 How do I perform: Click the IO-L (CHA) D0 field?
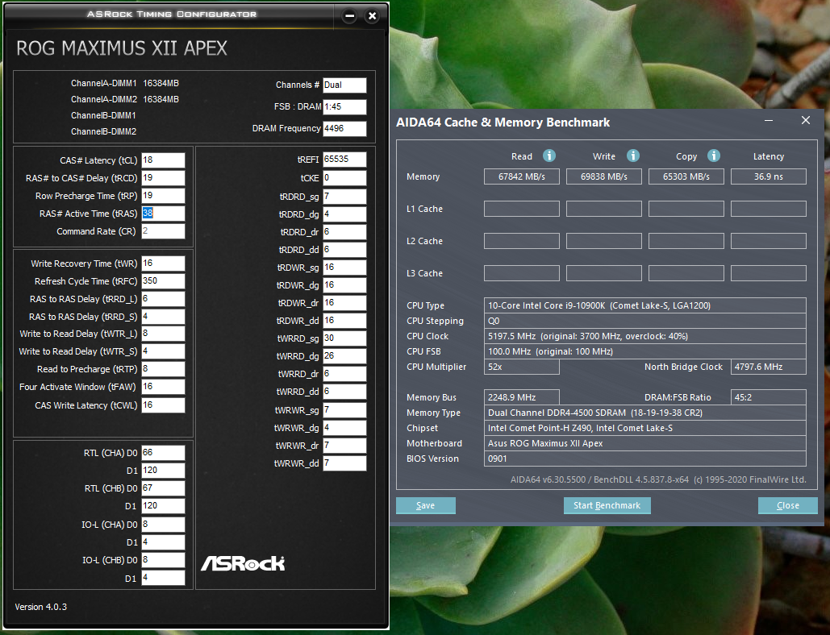click(x=163, y=525)
